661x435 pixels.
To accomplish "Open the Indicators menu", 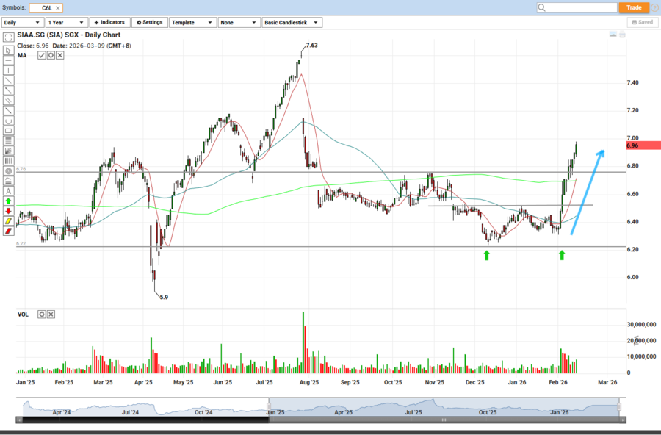I will pos(109,23).
